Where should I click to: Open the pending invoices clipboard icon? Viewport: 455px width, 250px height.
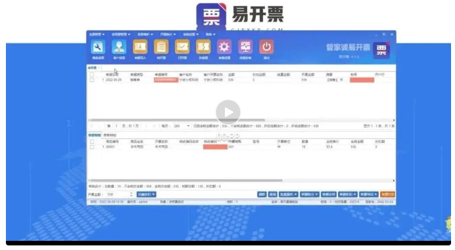coord(161,47)
